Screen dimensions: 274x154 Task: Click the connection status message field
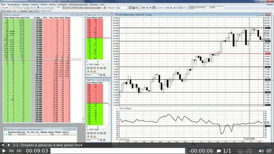(82, 8)
